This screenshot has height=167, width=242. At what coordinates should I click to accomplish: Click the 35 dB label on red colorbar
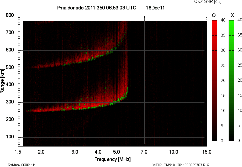tap(223, 35)
